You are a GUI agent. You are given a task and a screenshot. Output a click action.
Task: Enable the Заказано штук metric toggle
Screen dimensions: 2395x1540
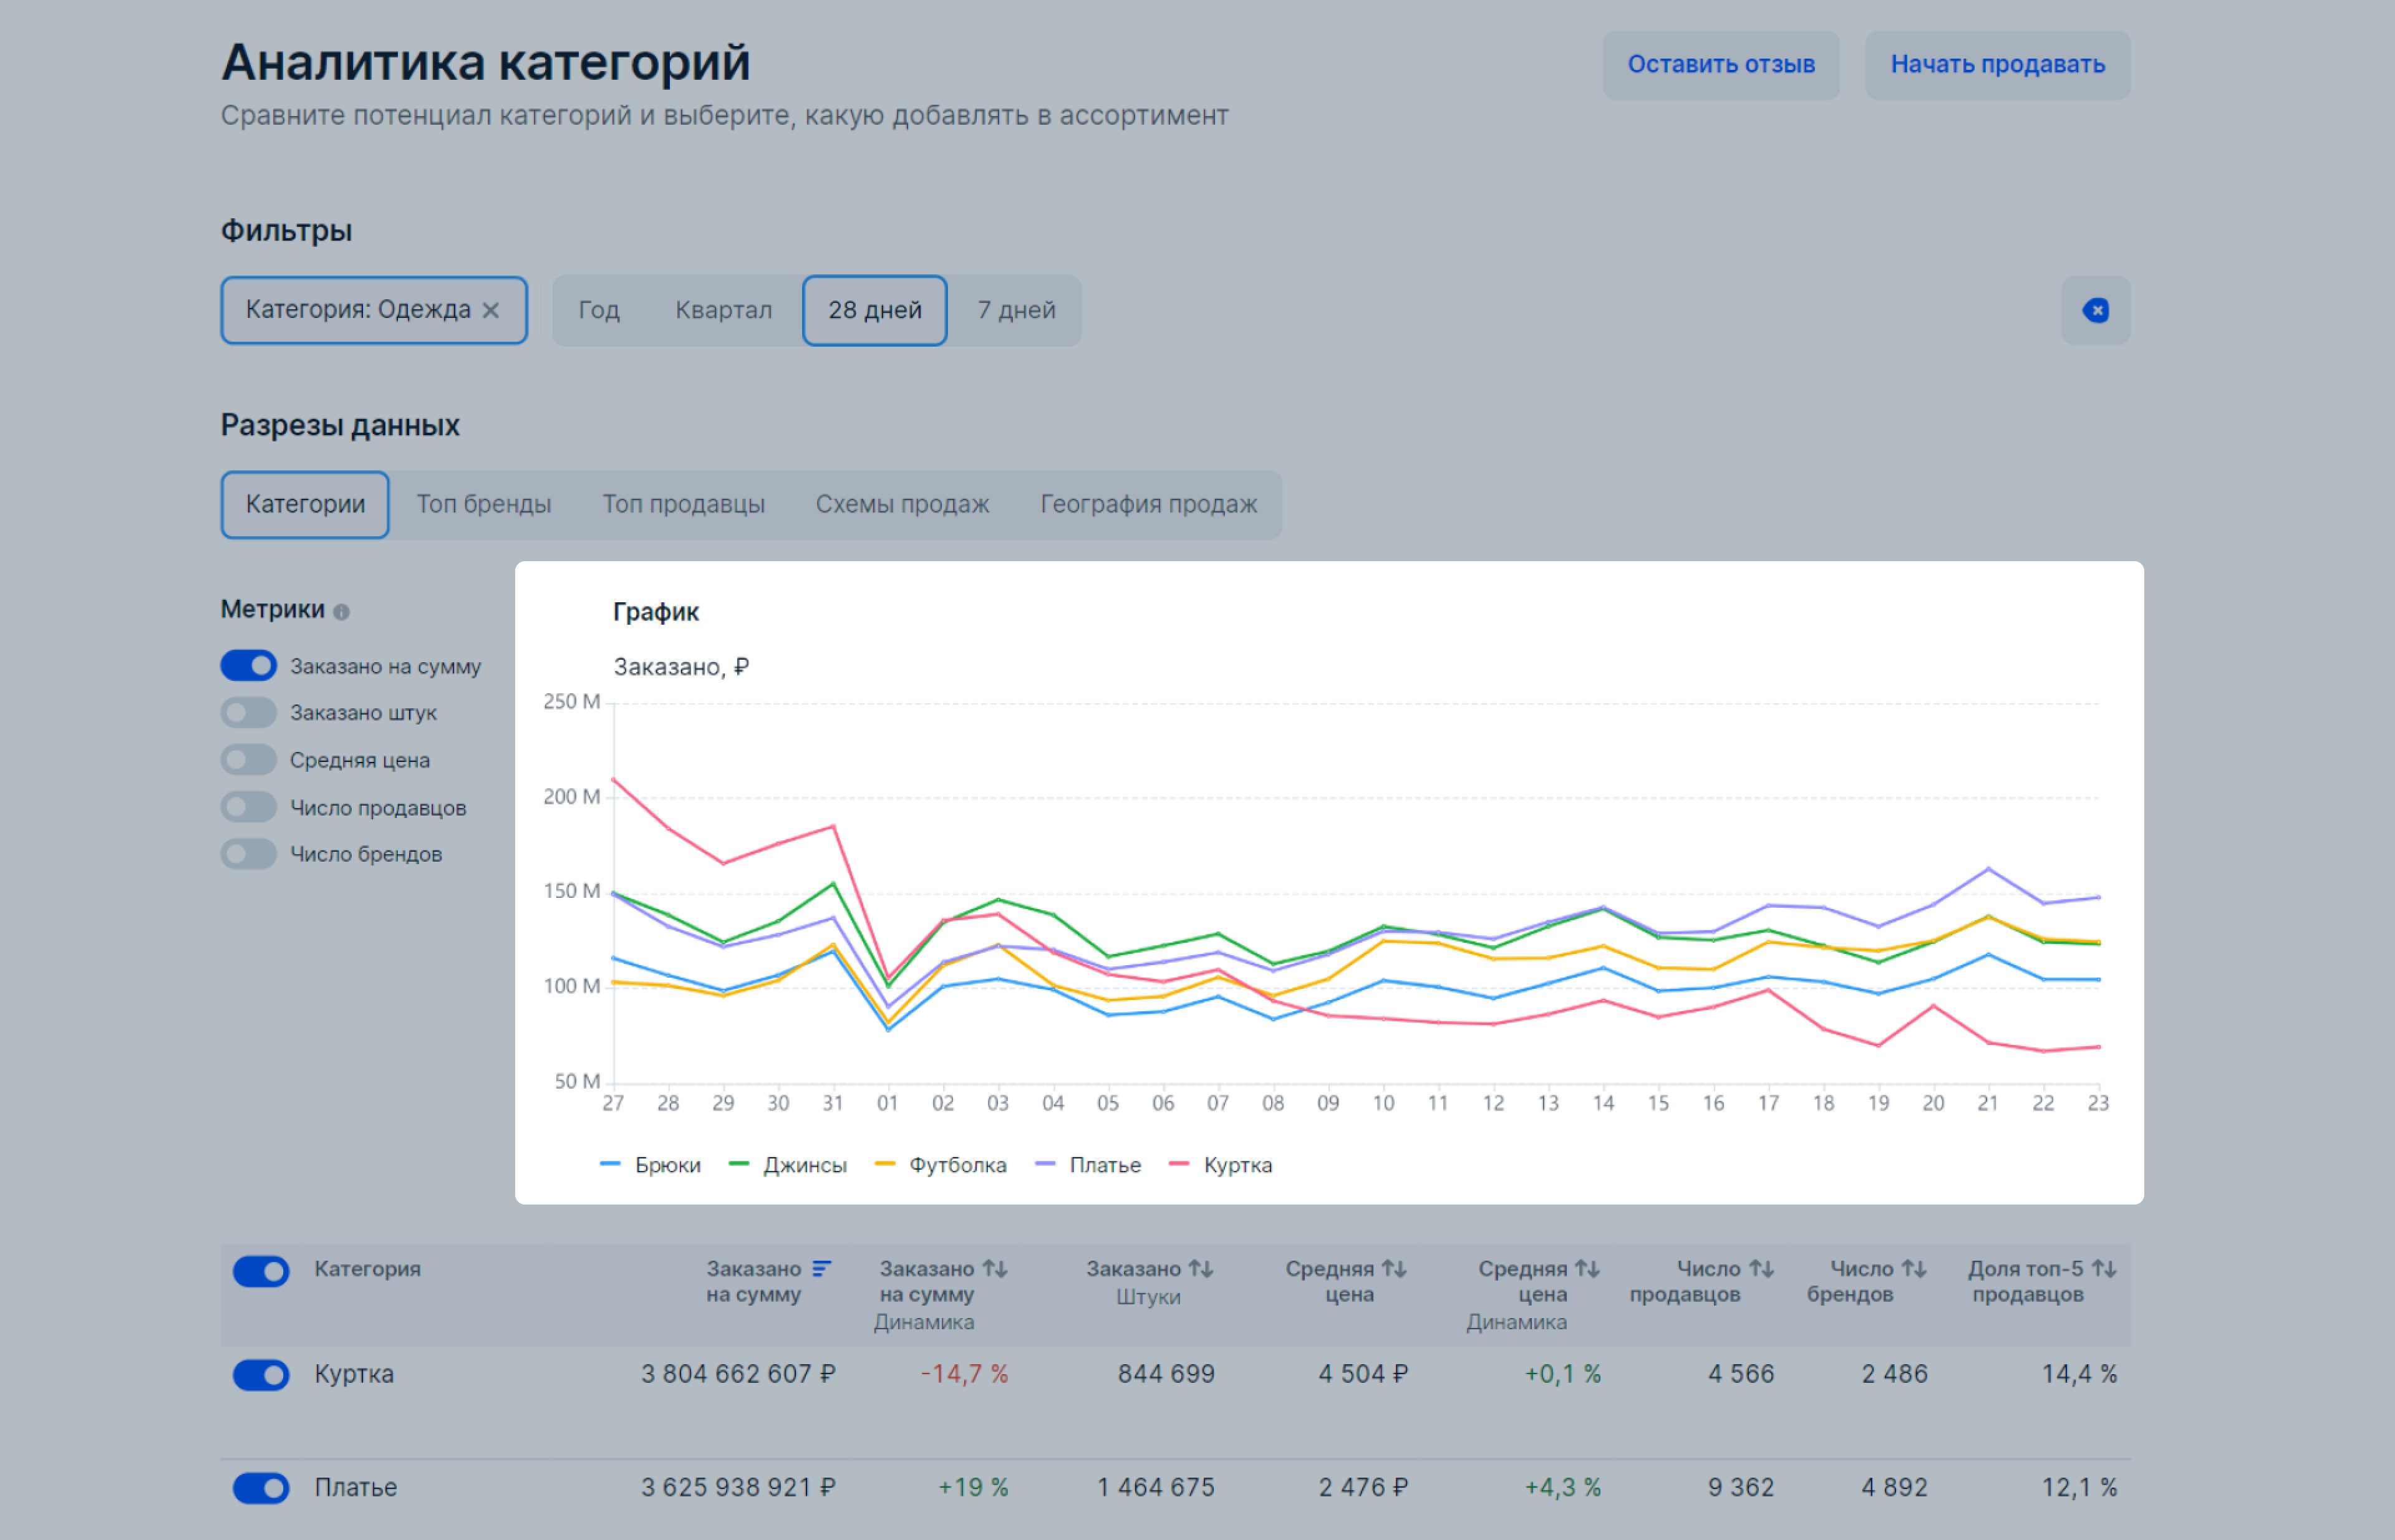click(x=248, y=712)
